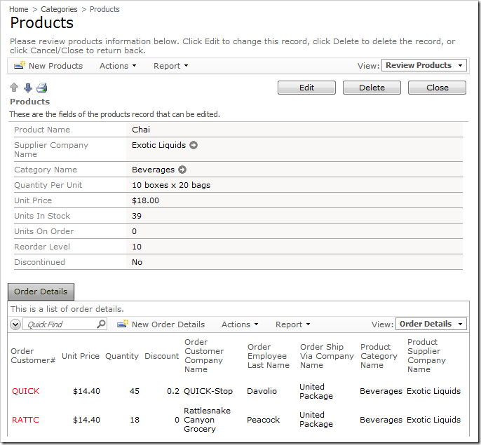The height and width of the screenshot is (445, 481).
Task: Open Beverages category arrow icon
Action: coord(182,170)
